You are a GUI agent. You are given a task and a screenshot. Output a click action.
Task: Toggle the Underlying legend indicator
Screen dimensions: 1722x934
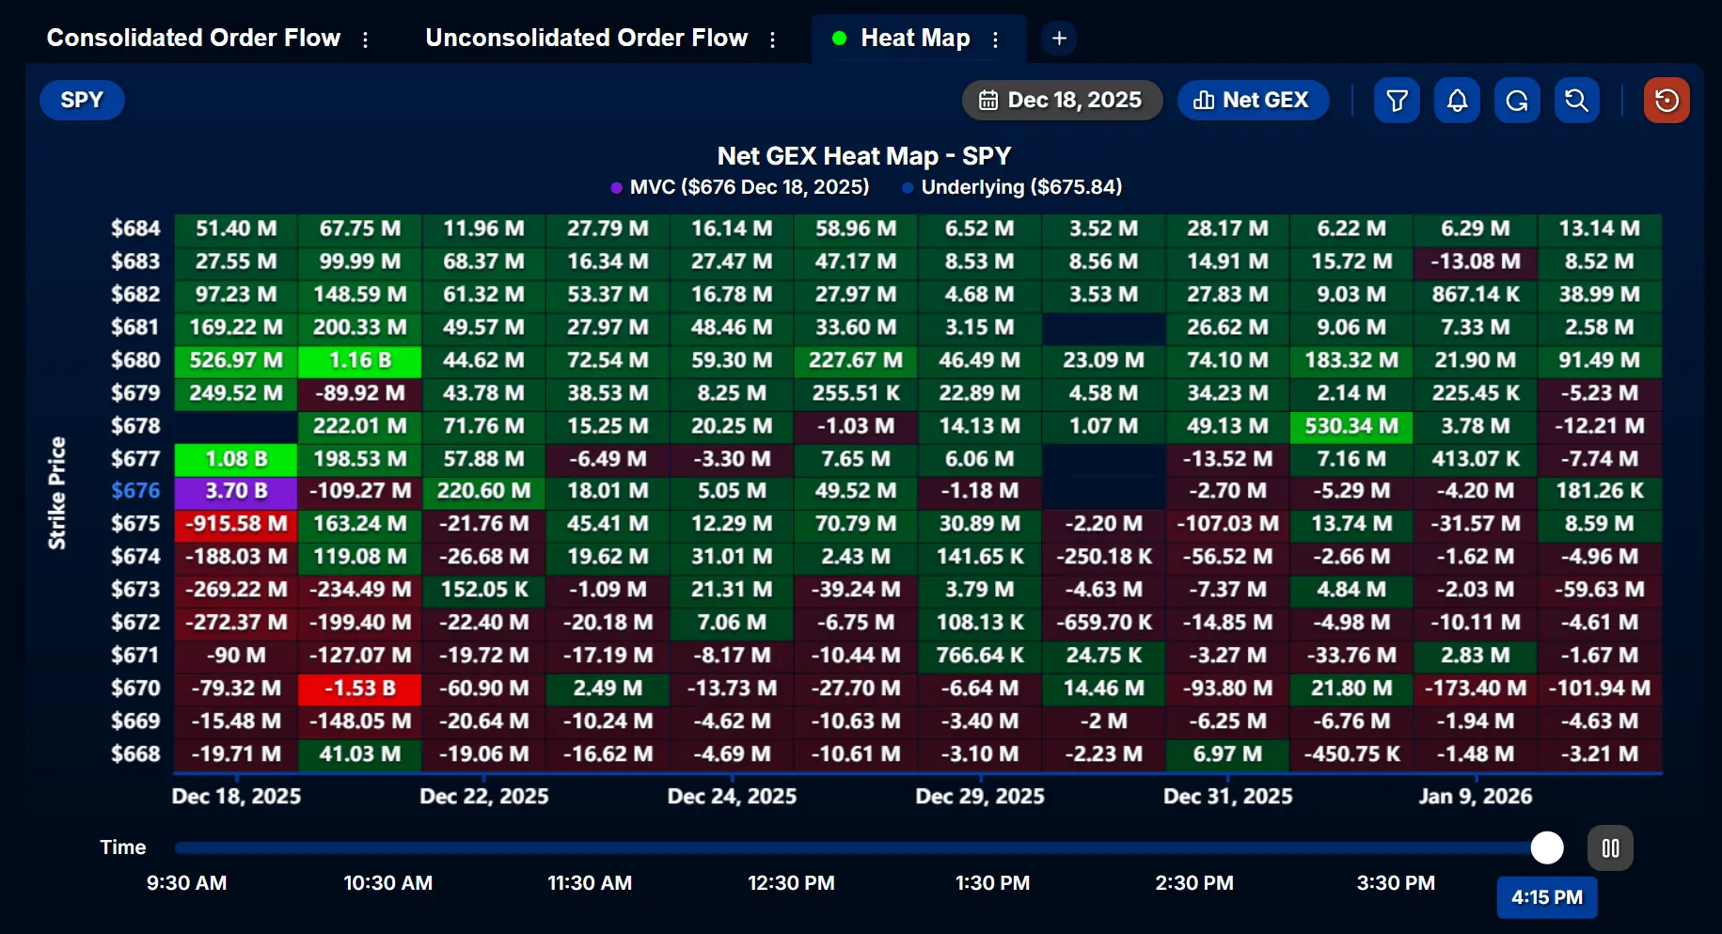tap(906, 187)
